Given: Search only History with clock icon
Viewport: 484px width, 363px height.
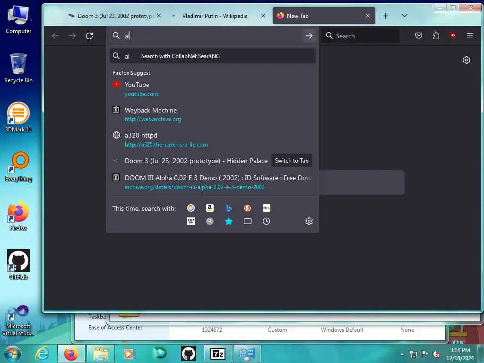Looking at the screenshot, I should pos(267,221).
